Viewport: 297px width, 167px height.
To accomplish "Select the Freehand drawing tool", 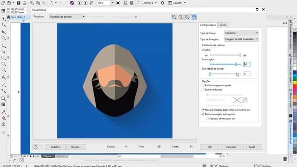I will tap(3, 46).
